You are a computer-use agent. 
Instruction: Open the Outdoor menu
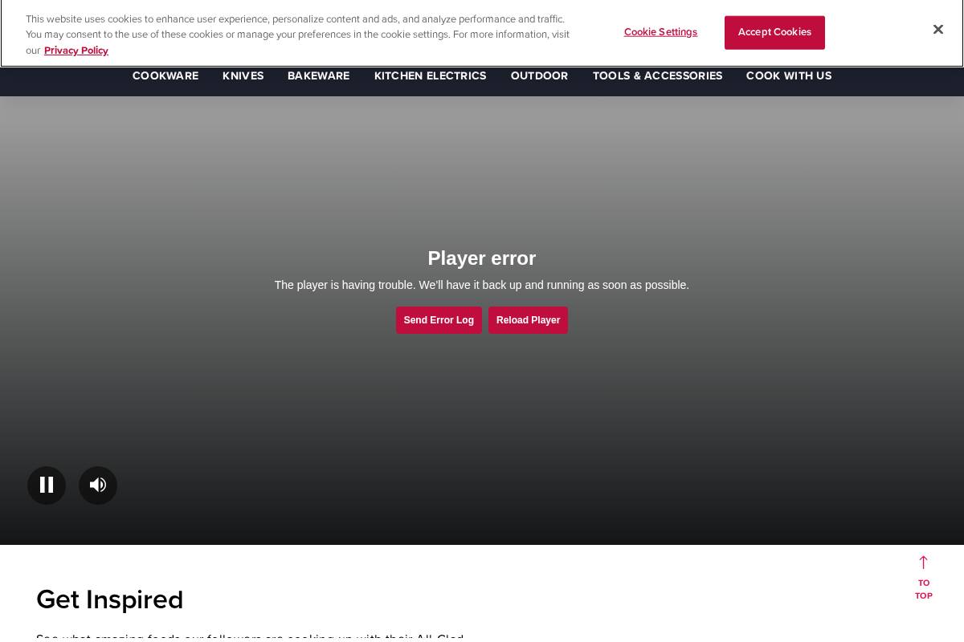pyautogui.click(x=540, y=75)
